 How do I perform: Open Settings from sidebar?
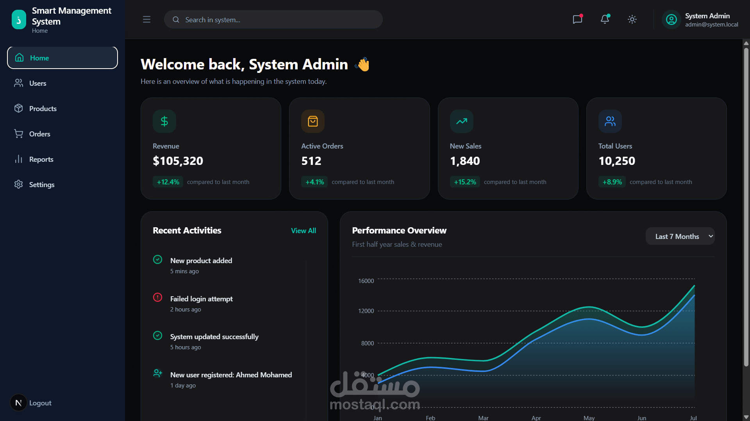tap(41, 185)
